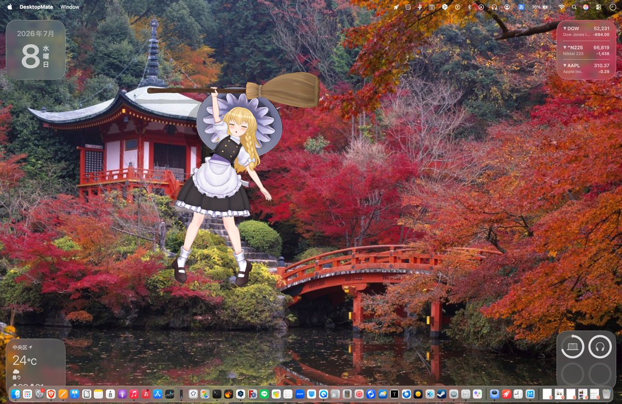Click the Bluetooth icon in the menu bar
The width and height of the screenshot is (622, 404).
point(469,7)
